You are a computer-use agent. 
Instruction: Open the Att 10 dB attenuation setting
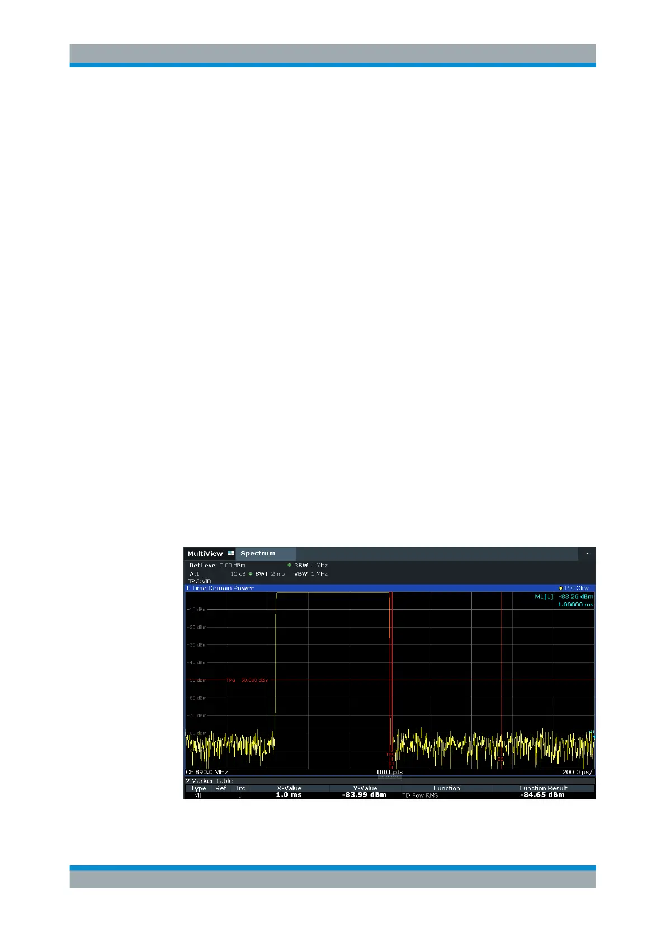(x=218, y=574)
